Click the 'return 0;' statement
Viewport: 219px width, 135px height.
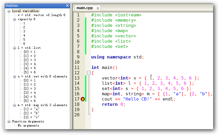[114, 104]
